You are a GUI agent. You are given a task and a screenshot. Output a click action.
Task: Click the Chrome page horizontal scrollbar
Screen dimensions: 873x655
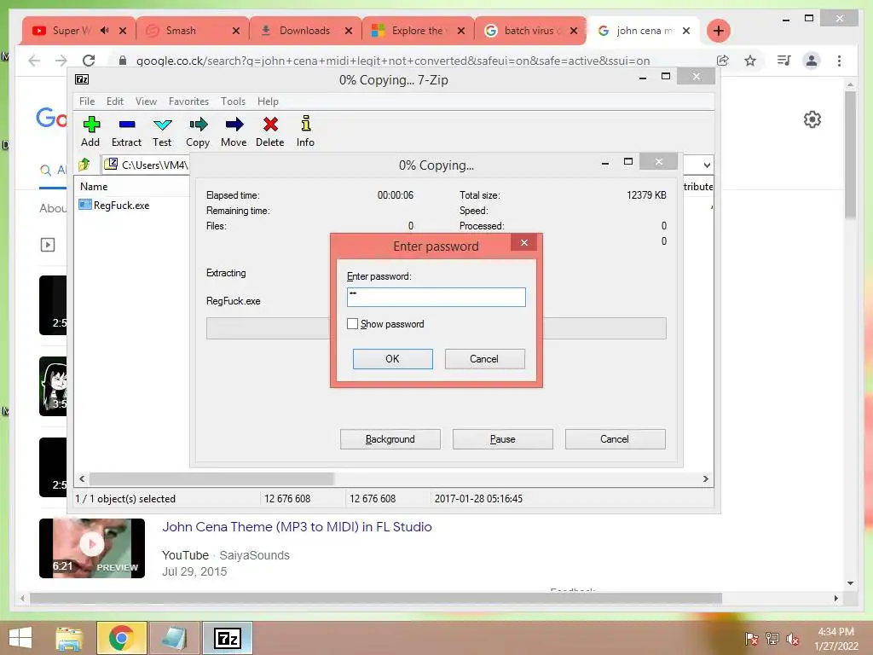(376, 598)
